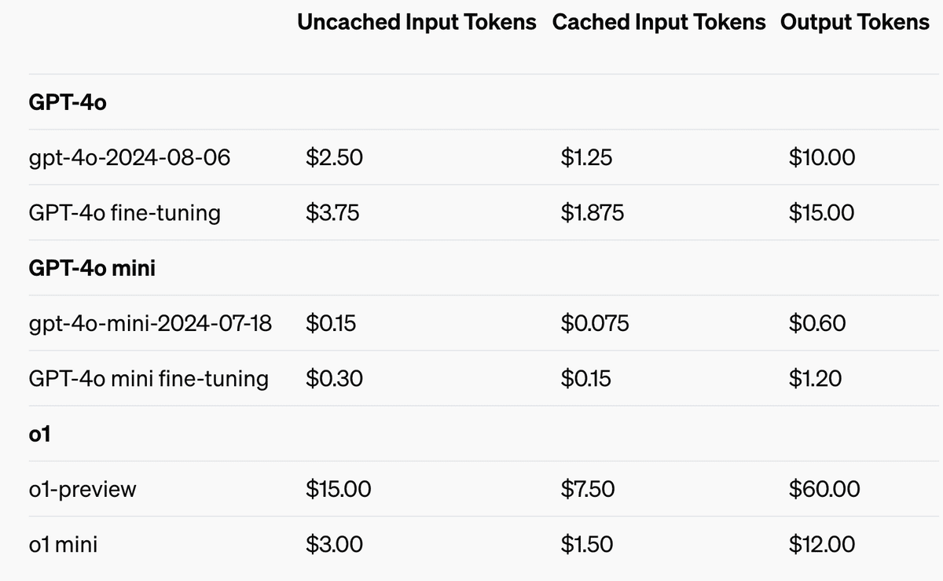Click the gpt-4o-2024-08-06 row label
The width and height of the screenshot is (943, 581).
(x=129, y=157)
